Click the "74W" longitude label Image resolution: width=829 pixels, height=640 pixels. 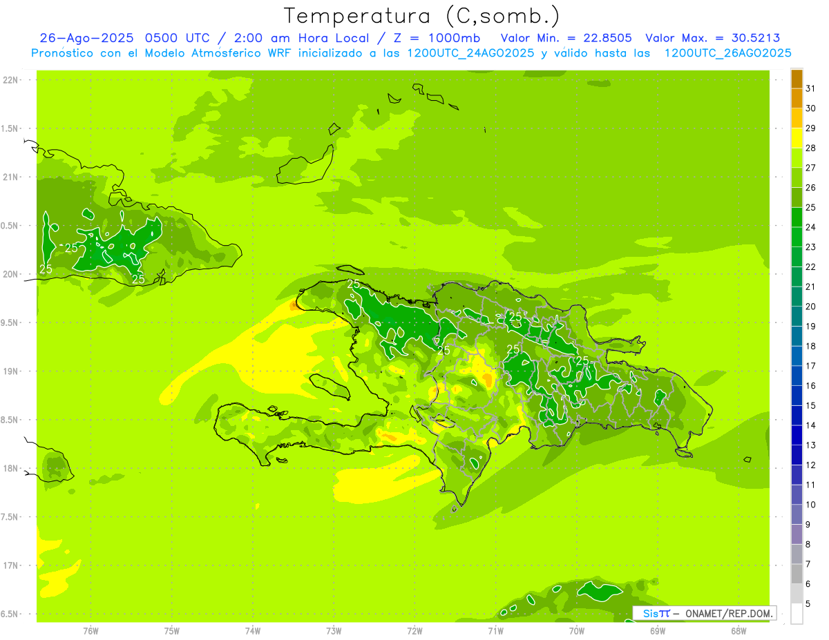click(x=253, y=631)
